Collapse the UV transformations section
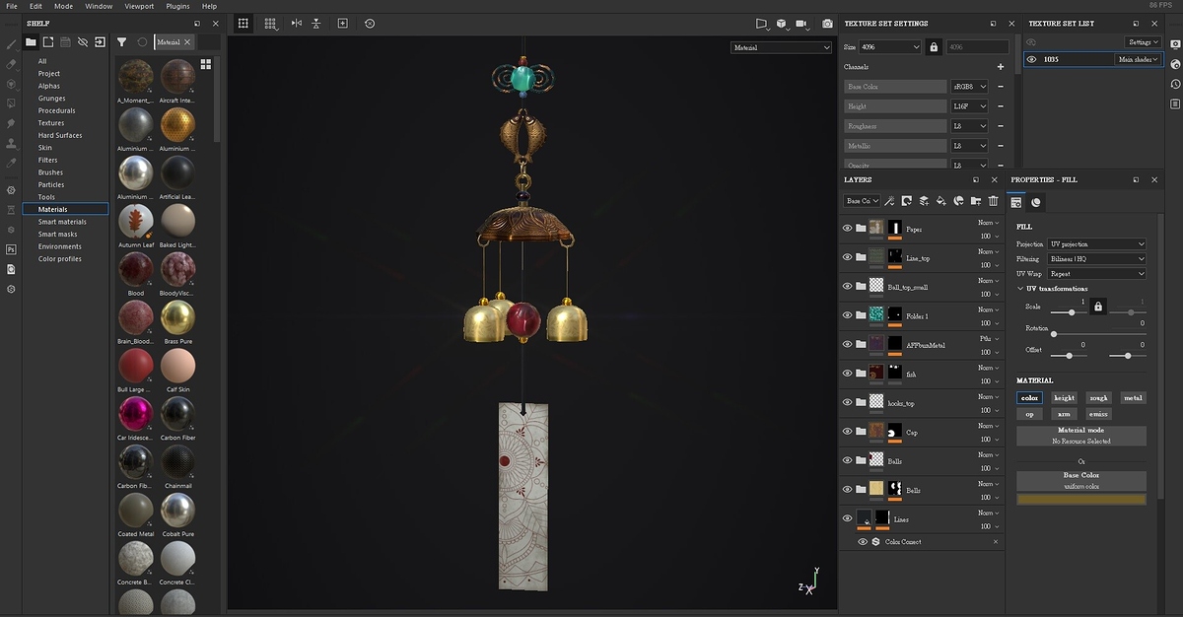The width and height of the screenshot is (1183, 617). tap(1021, 289)
